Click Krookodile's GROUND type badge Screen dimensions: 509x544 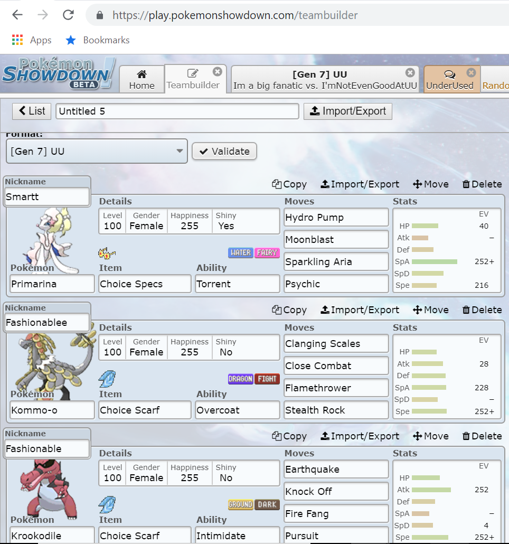[241, 504]
